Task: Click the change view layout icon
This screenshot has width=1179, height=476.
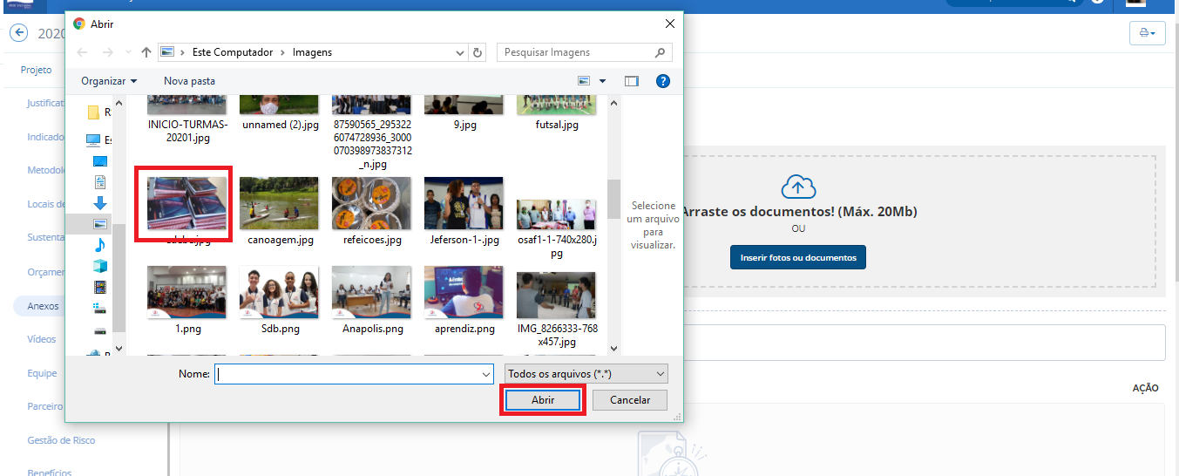Action: pyautogui.click(x=586, y=81)
